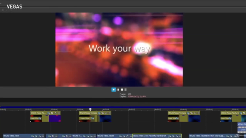Open hamburger menu on first 'VEGAS Titles _Text' event
Viewport: 246px width, 138px height.
tap(43, 136)
